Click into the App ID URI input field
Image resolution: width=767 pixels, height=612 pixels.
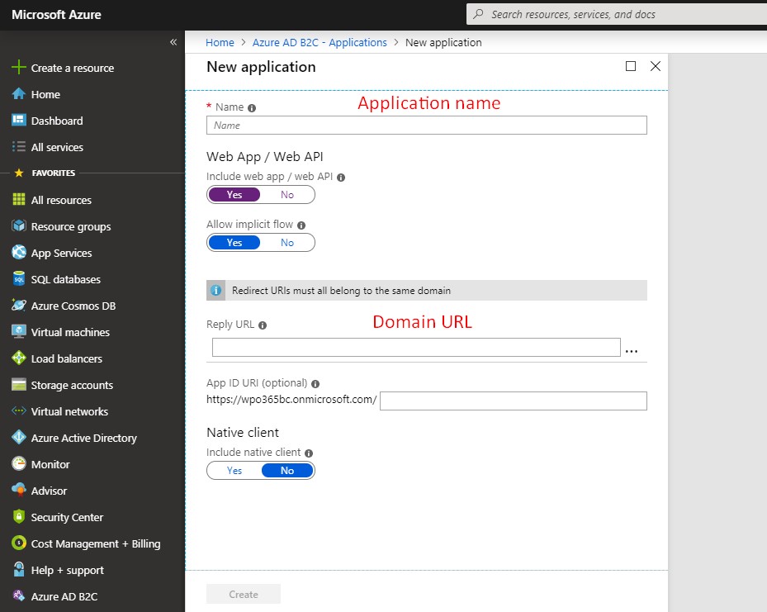(x=514, y=401)
